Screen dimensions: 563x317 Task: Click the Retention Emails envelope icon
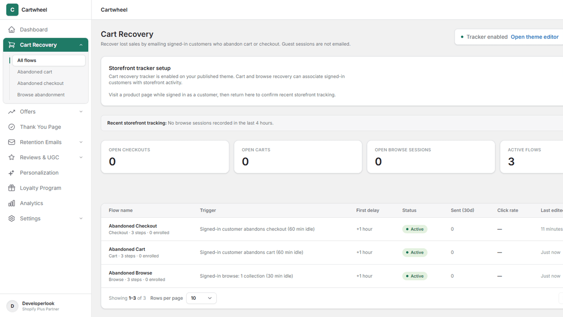click(x=12, y=142)
